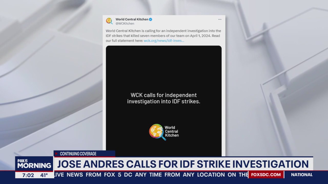Click the tweet body text about IDF strikes

tap(163, 36)
